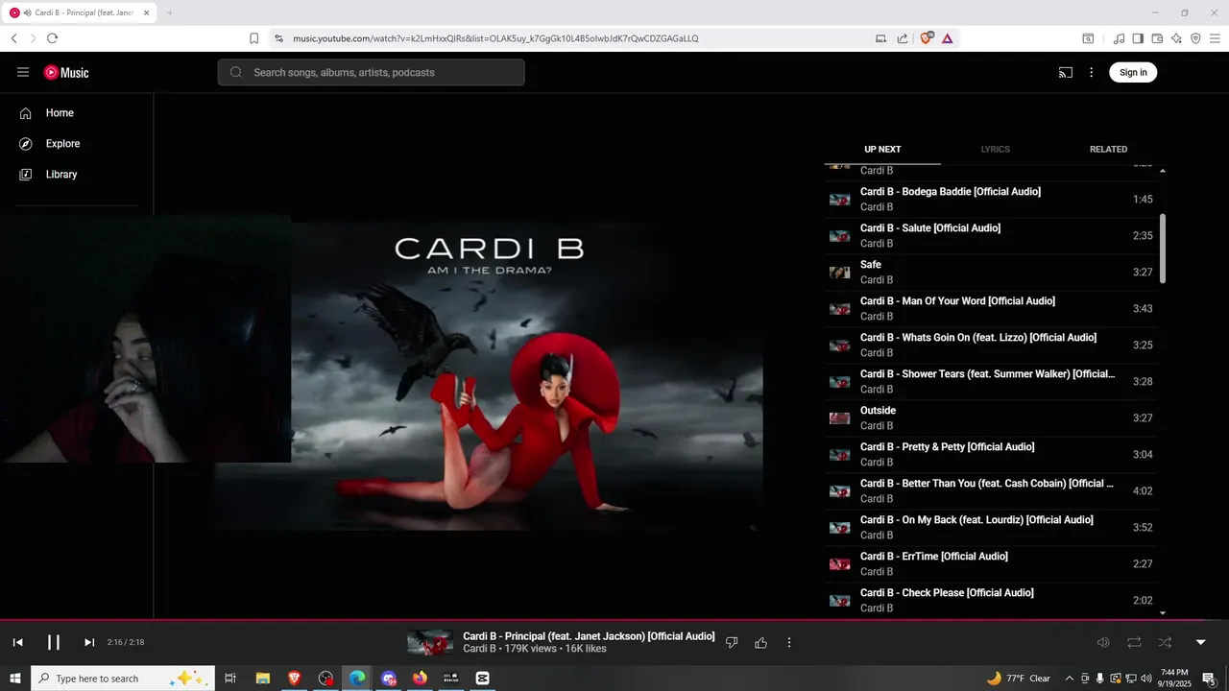This screenshot has height=691, width=1229.
Task: Go back in browser
Action: pyautogui.click(x=13, y=38)
